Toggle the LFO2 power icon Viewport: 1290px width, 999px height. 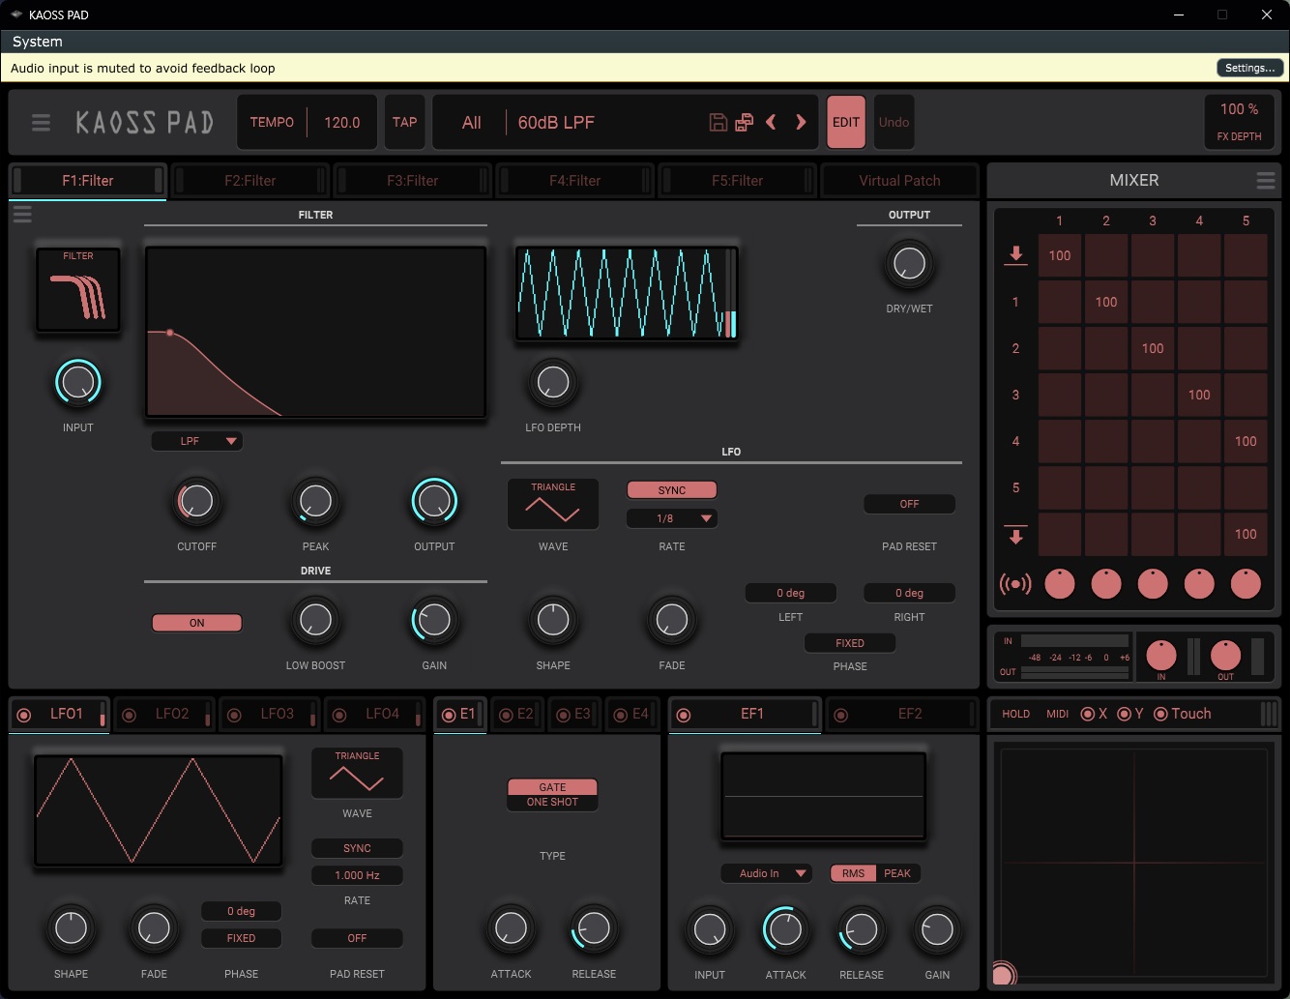(129, 716)
